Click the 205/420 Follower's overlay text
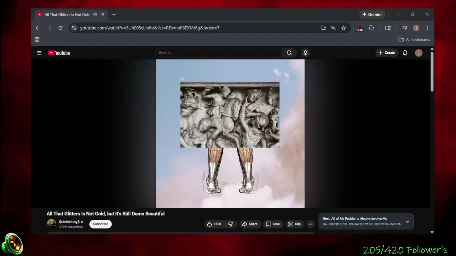Screen dimensions: 456x256 click(x=405, y=250)
